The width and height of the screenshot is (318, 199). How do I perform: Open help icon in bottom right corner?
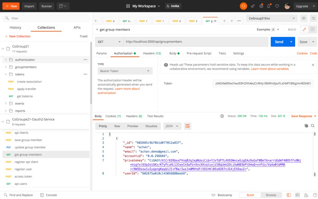(315, 195)
